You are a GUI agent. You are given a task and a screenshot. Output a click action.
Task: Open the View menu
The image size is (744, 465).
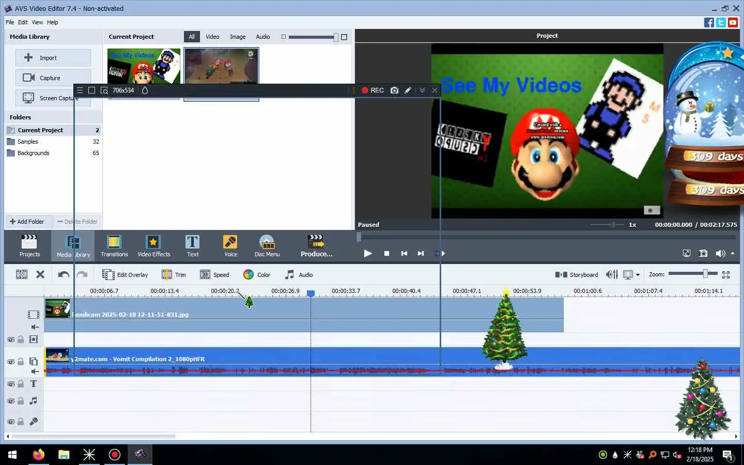coord(37,22)
